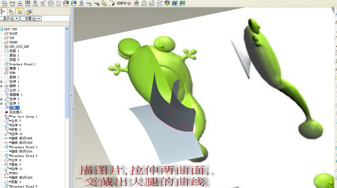Expand the 旋转 1 tree node
This screenshot has height=188, width=337.
coord(1,86)
